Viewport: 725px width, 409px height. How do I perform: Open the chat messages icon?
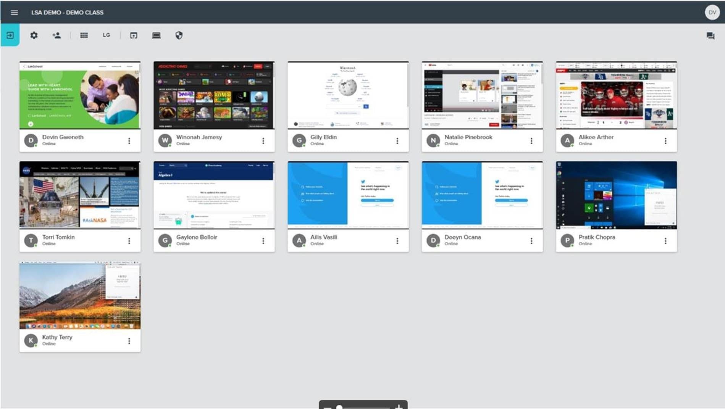pyautogui.click(x=710, y=36)
